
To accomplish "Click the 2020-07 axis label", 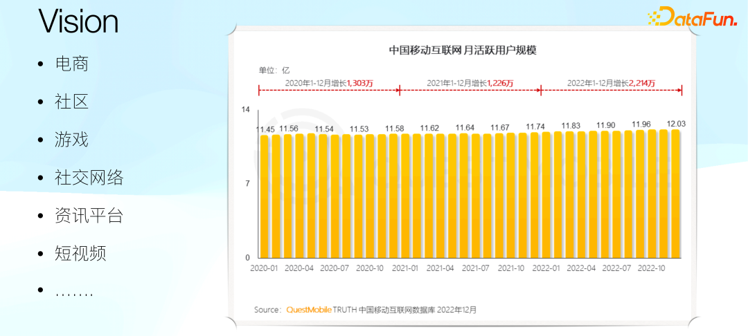I will [335, 268].
